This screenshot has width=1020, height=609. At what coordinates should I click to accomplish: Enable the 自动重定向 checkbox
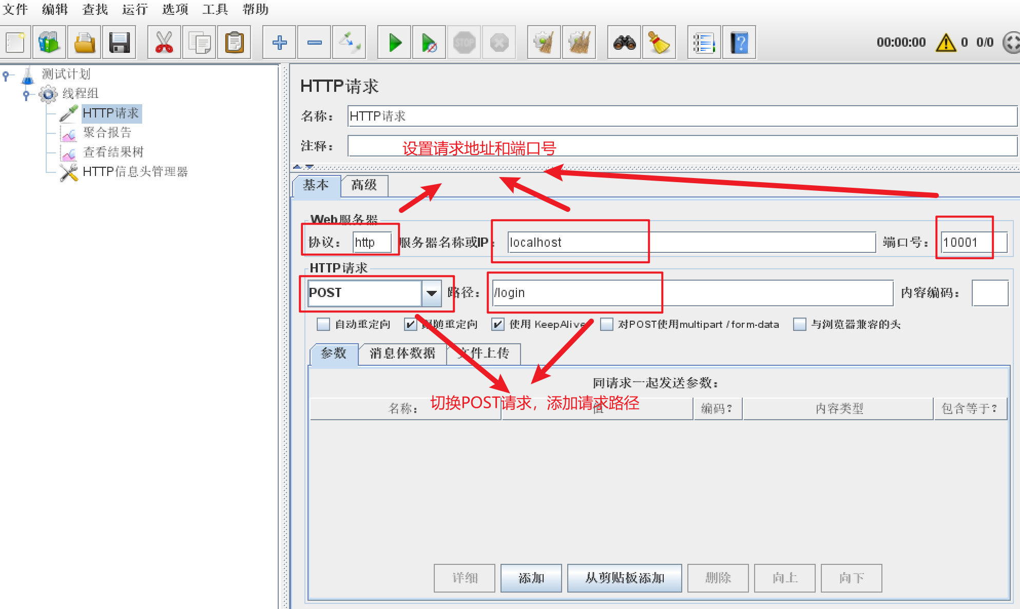[323, 324]
